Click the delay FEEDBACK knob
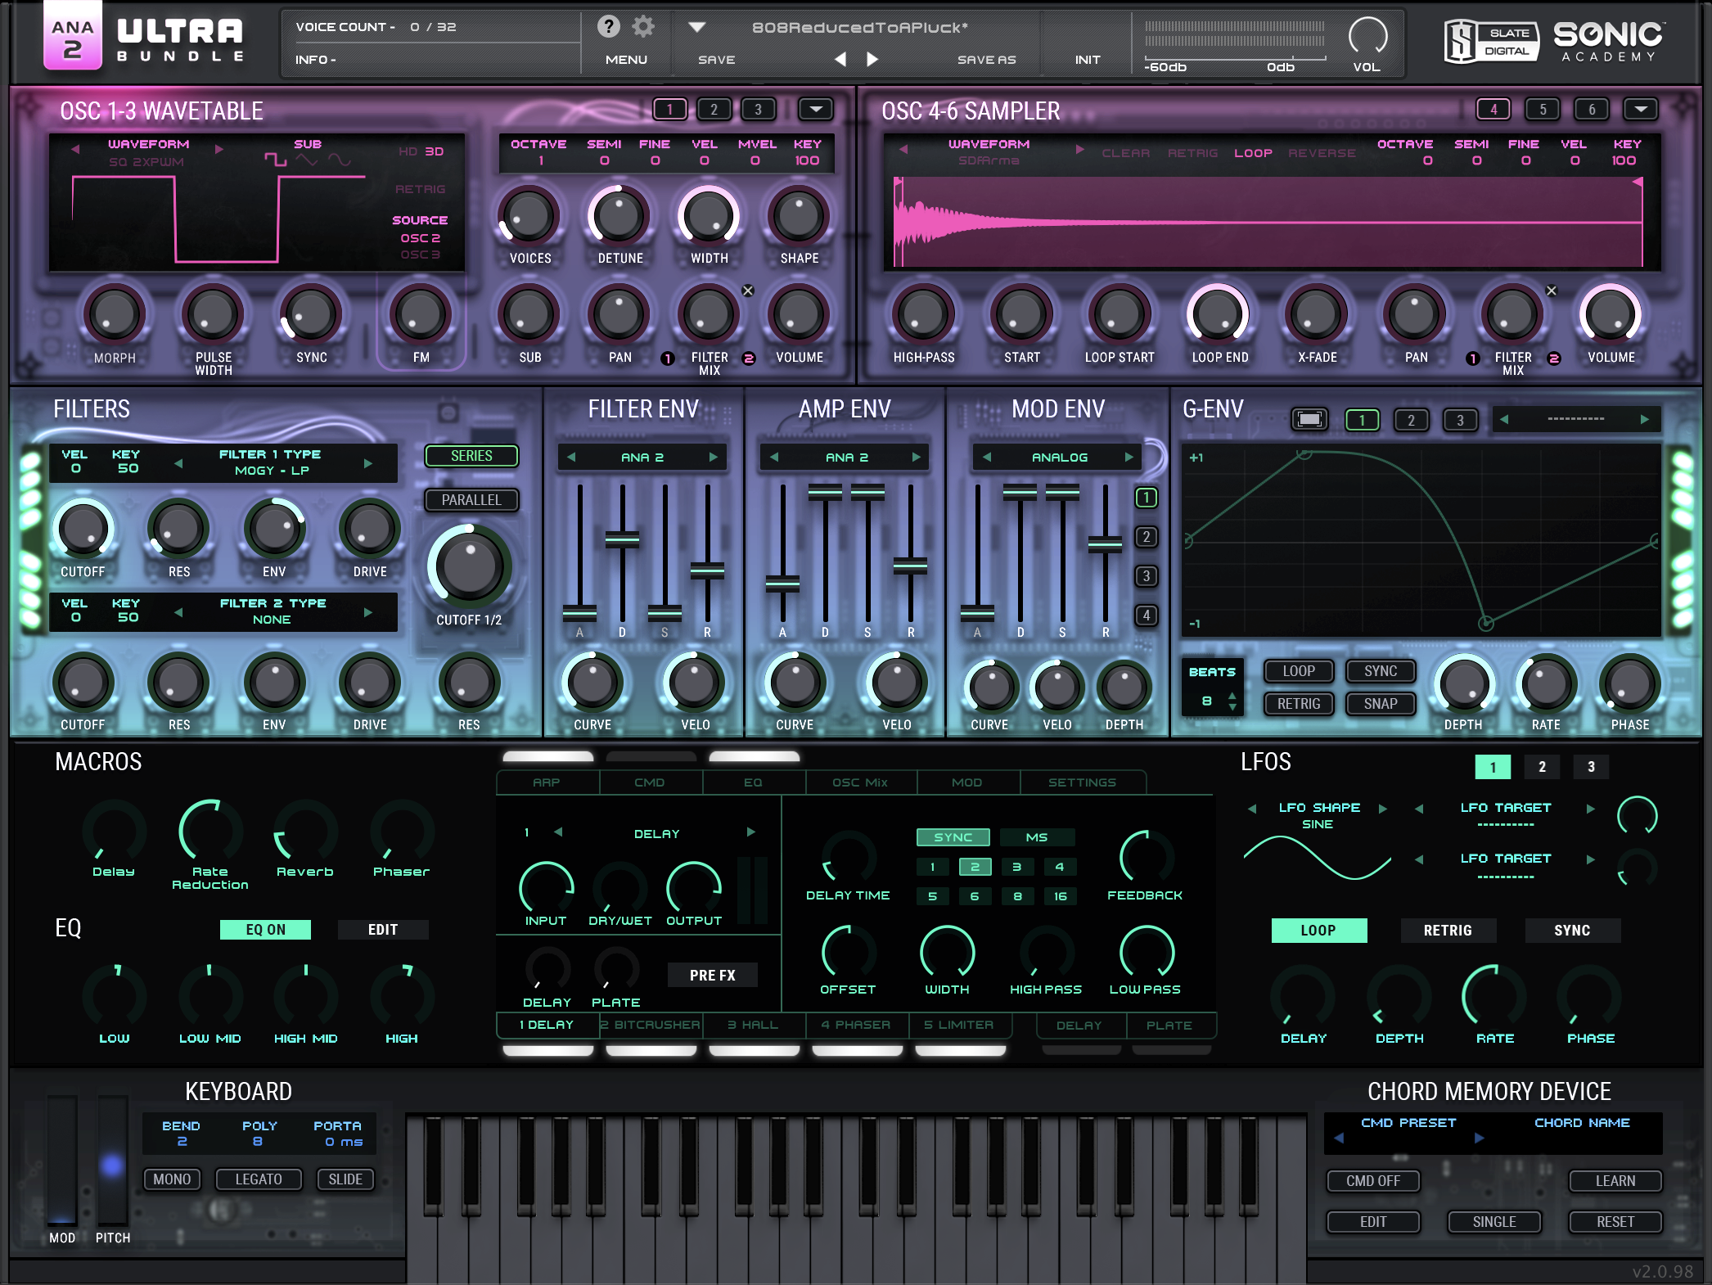Viewport: 1712px width, 1285px height. pyautogui.click(x=1145, y=858)
